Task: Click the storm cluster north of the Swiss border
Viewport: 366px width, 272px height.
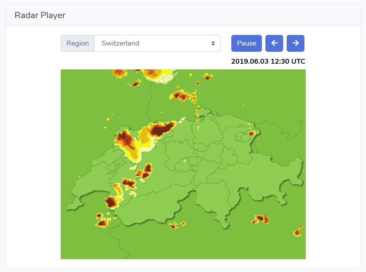Action: point(183,95)
